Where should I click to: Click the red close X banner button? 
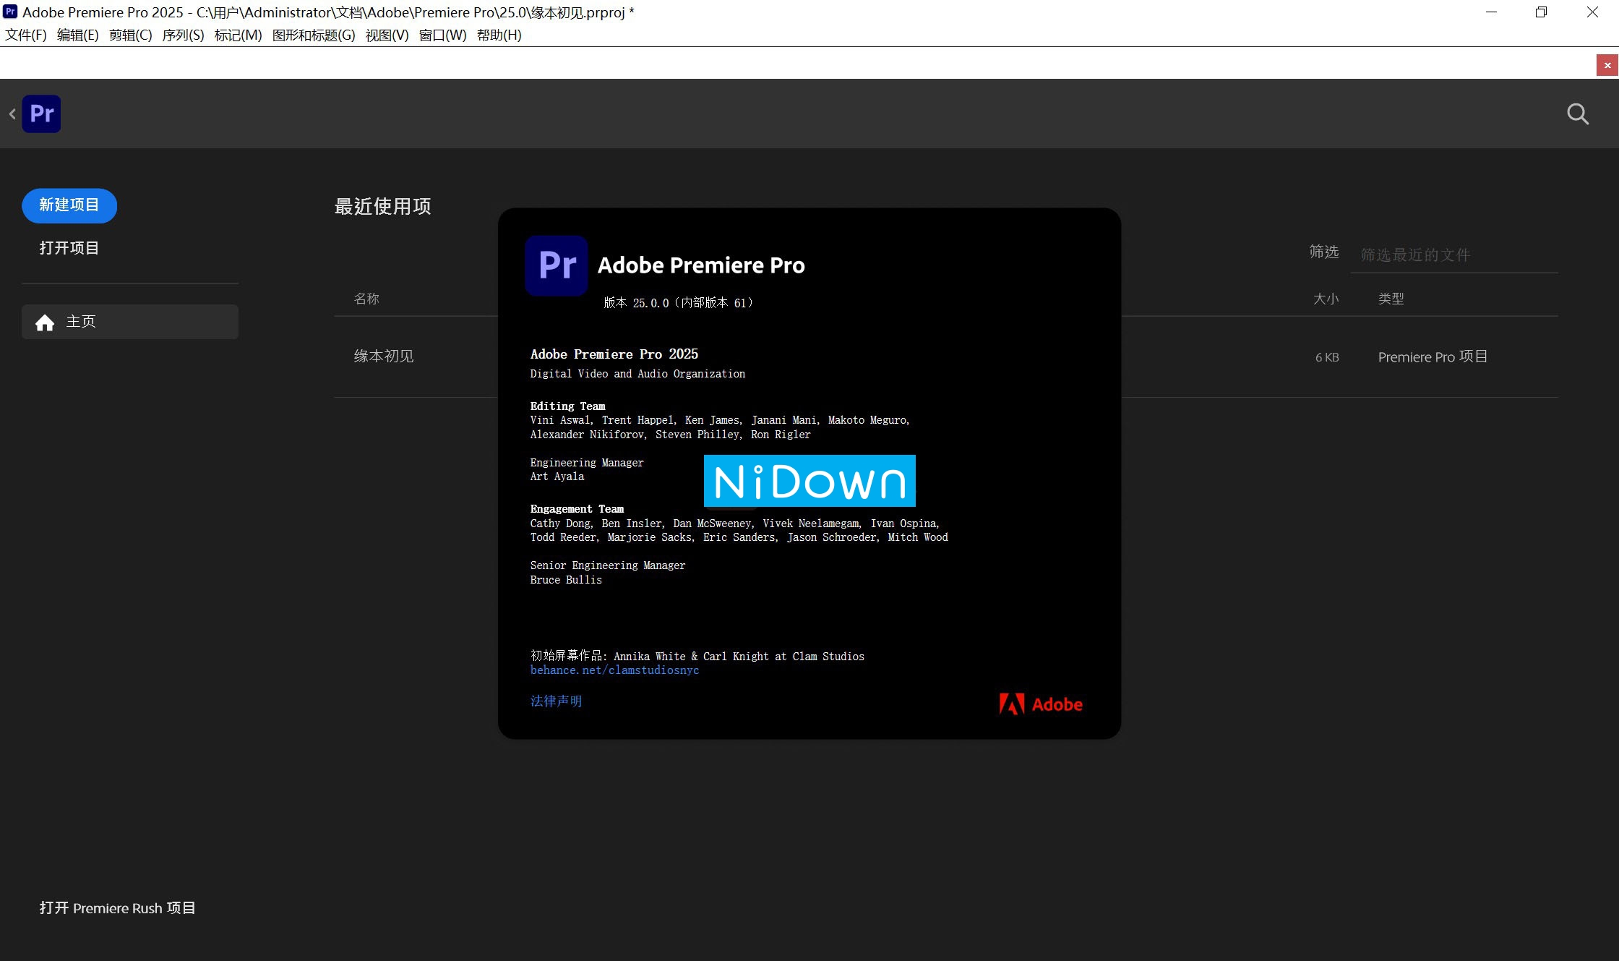click(1607, 65)
